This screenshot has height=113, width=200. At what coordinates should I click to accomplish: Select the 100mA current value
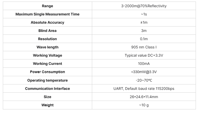[144, 64]
